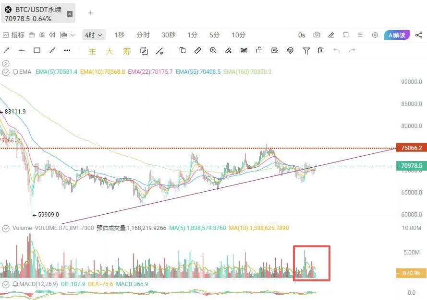Click the continuous drawing mode icon

coord(144,51)
